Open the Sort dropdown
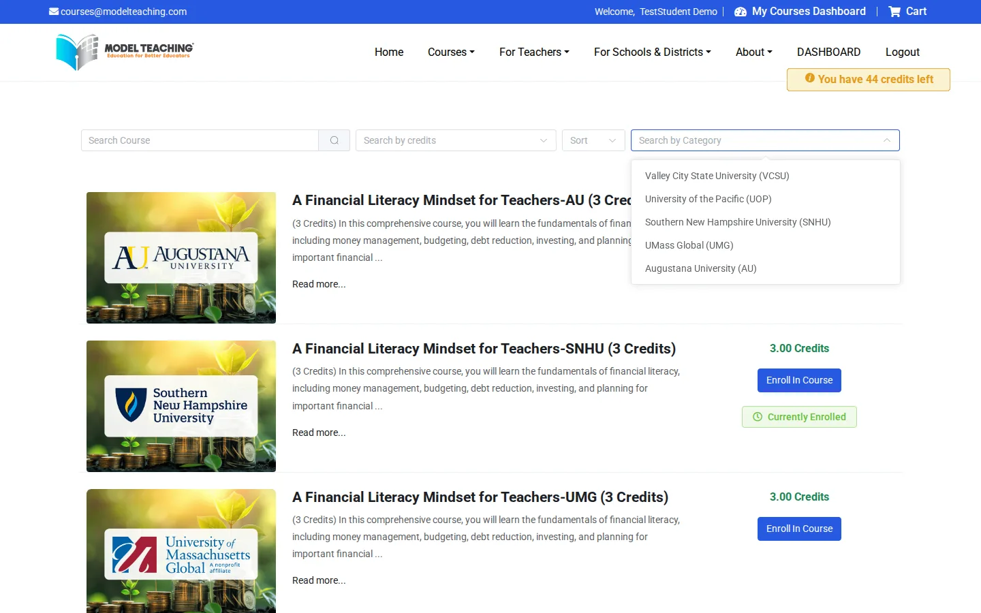 click(x=593, y=140)
